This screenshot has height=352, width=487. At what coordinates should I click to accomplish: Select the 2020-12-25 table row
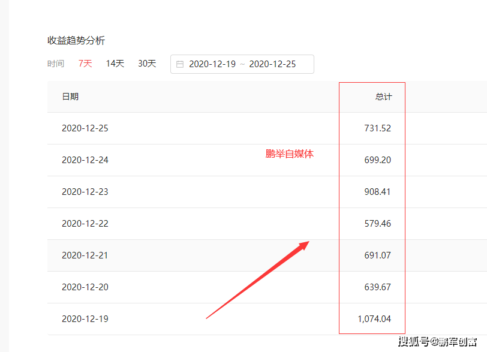click(x=267, y=128)
